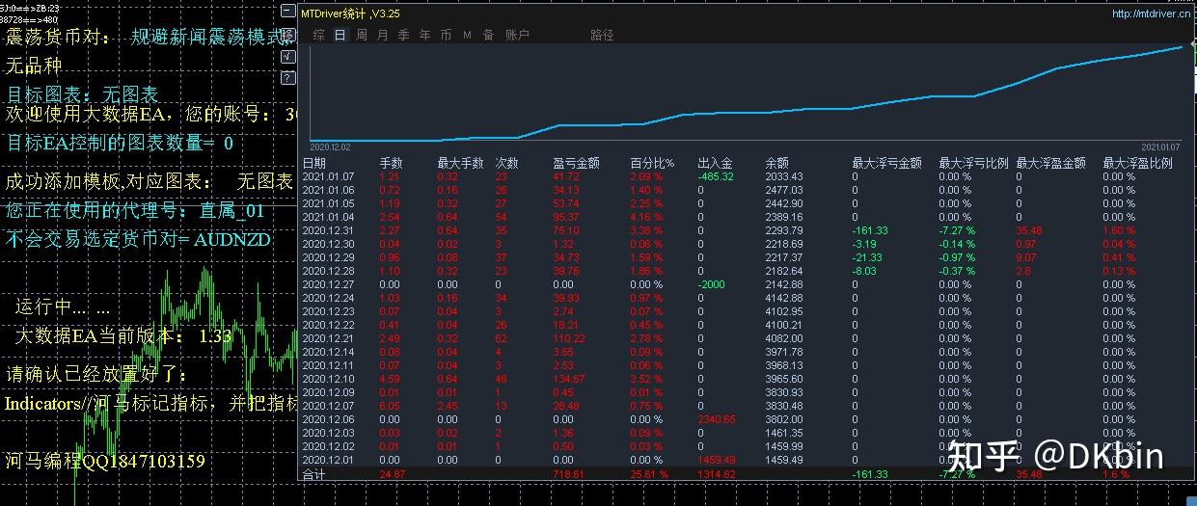This screenshot has height=506, width=1197.
Task: Switch to the 周 weekly tab
Action: coord(362,35)
